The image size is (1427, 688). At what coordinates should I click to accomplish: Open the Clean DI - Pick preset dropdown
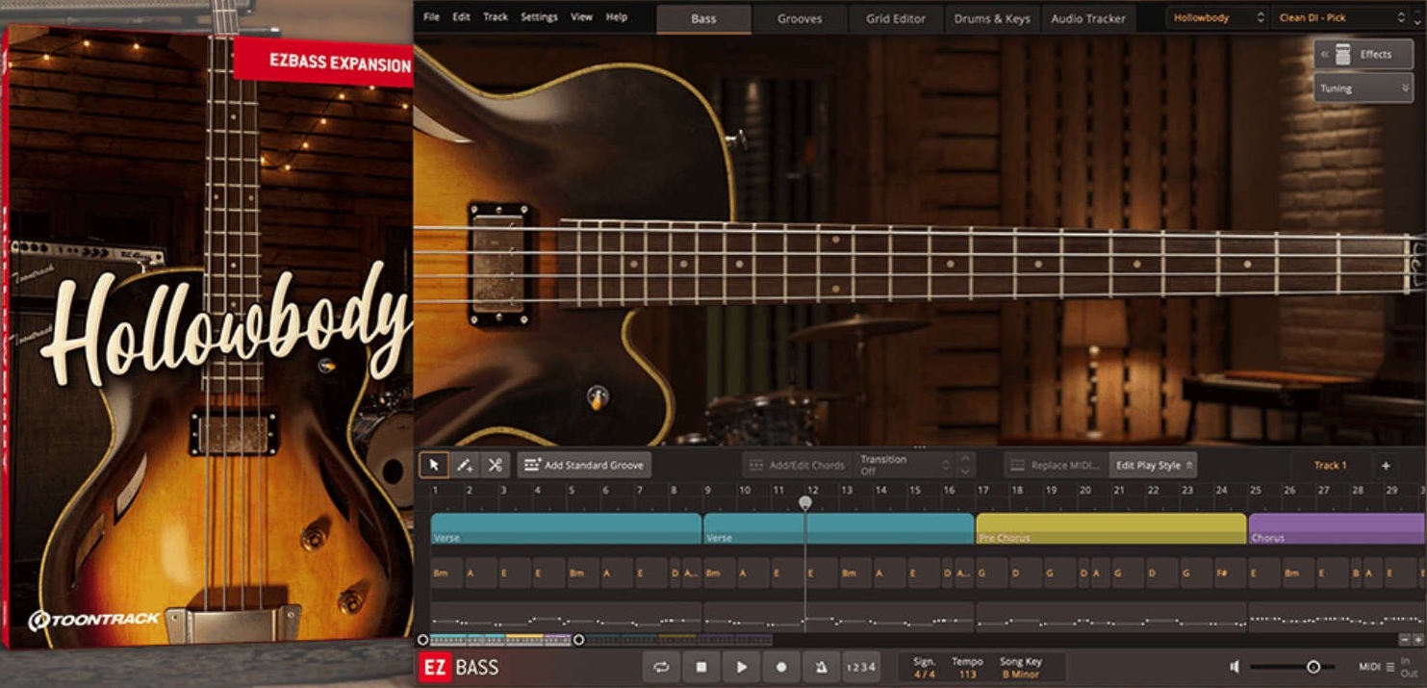pos(1341,17)
